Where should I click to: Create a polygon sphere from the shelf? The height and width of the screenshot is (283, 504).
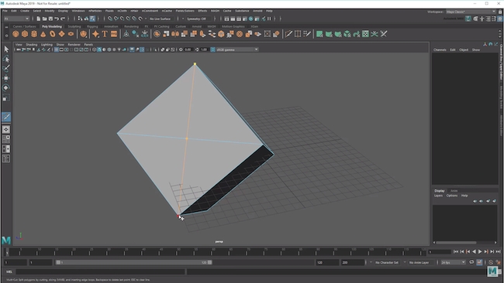pos(16,34)
